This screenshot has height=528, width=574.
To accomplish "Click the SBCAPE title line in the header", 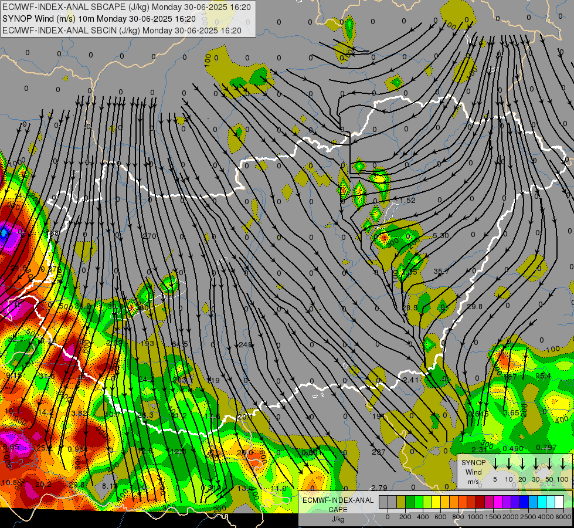I will point(127,7).
